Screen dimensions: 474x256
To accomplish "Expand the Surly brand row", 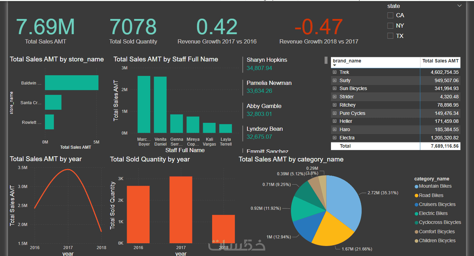I will click(x=334, y=80).
